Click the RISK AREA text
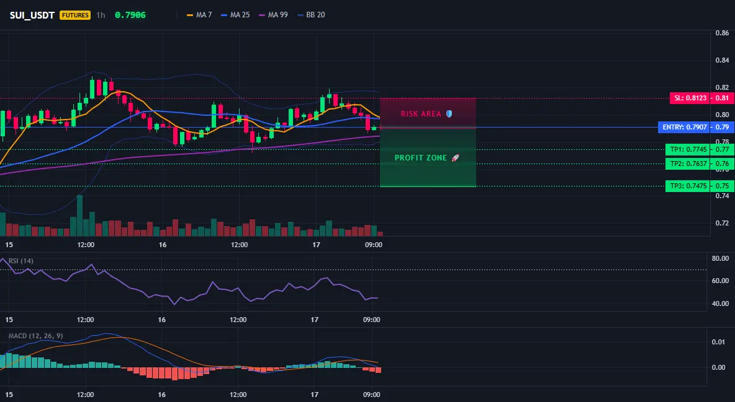Image resolution: width=735 pixels, height=402 pixels. click(421, 114)
